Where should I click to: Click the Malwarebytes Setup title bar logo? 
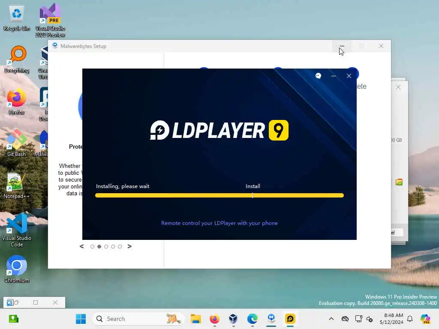(55, 45)
